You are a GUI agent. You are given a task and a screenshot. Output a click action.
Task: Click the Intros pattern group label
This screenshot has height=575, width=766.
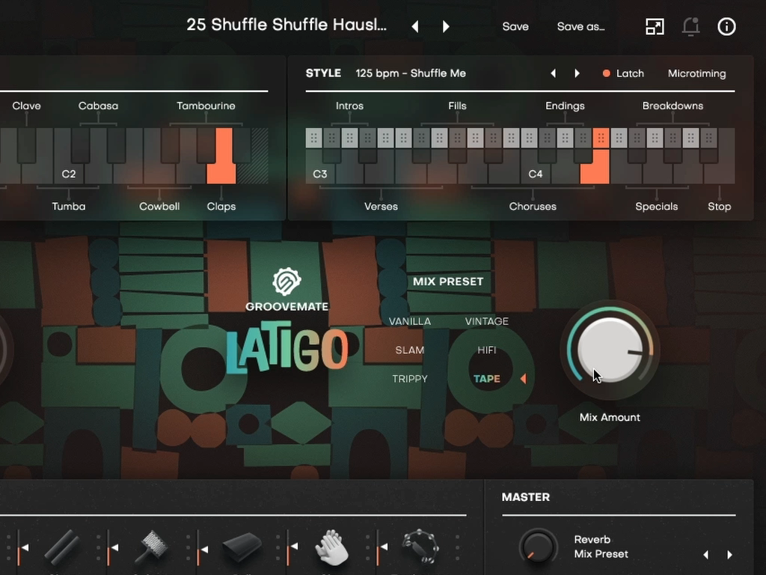[349, 106]
